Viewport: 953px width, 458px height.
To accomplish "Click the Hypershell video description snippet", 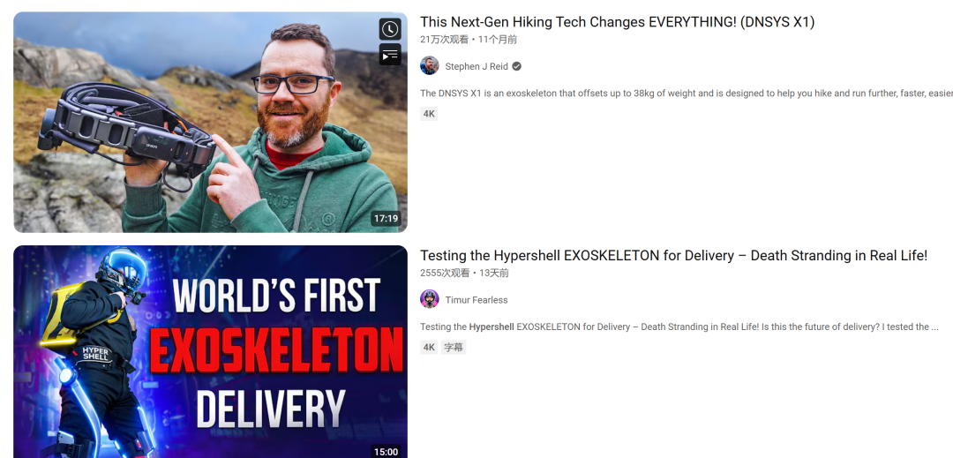I will point(679,327).
